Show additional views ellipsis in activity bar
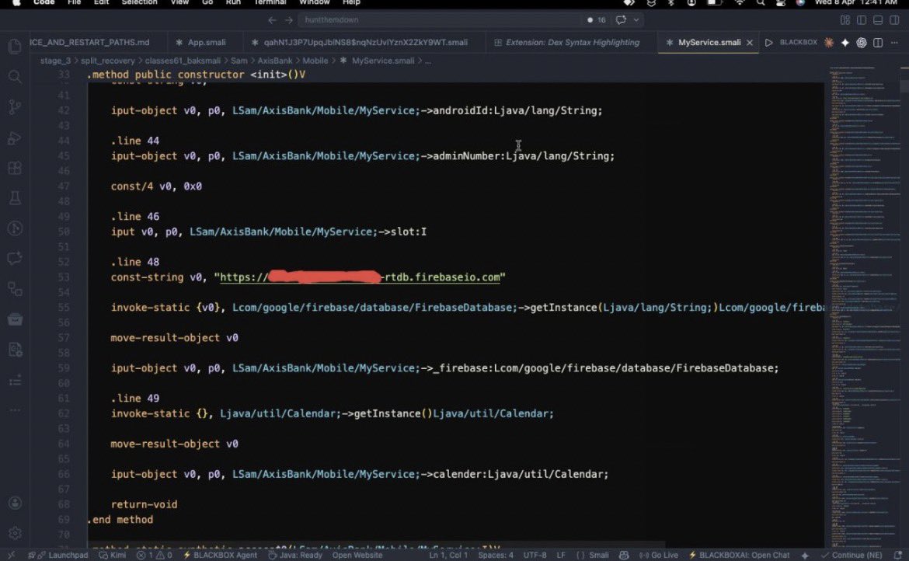The image size is (909, 561). (15, 410)
